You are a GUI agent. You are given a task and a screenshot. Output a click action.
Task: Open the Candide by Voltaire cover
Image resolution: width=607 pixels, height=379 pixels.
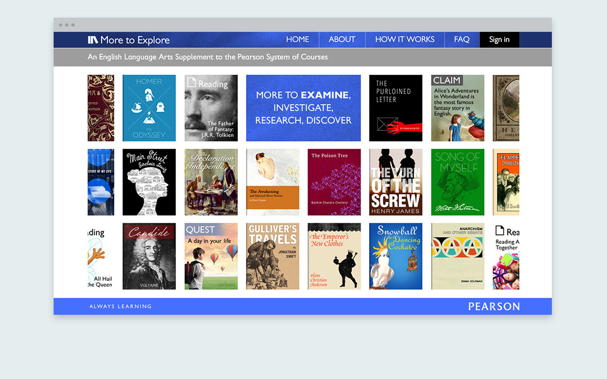click(x=149, y=256)
